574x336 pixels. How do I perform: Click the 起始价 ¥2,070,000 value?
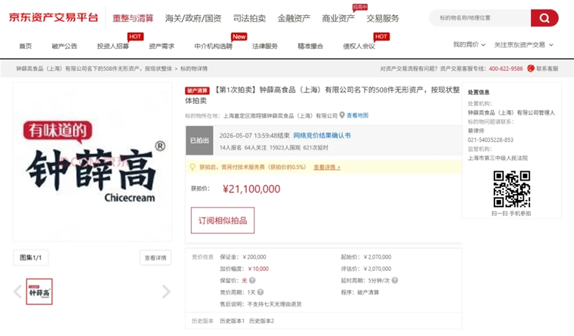click(x=377, y=257)
